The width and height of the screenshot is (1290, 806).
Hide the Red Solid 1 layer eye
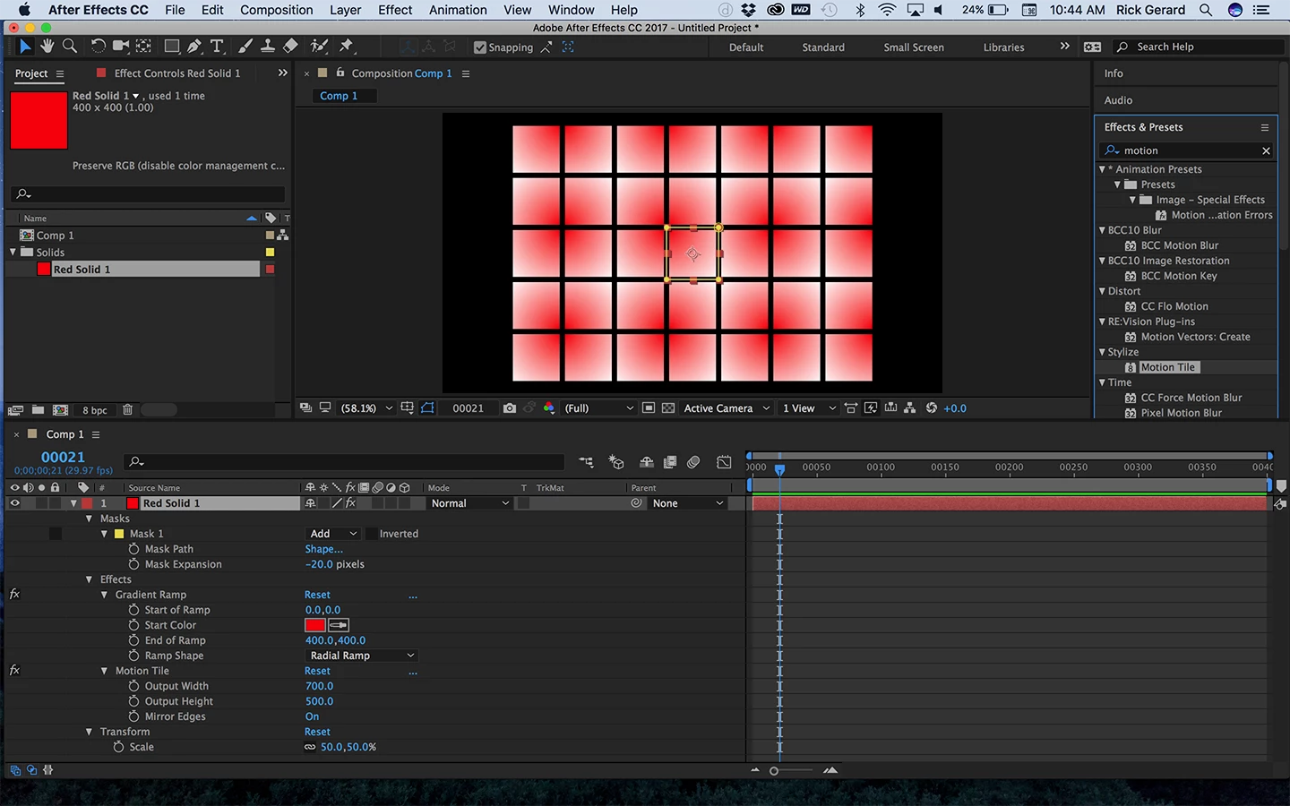pos(14,503)
